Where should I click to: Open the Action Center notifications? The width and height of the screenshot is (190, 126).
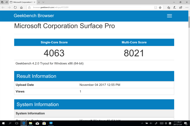click(186, 123)
